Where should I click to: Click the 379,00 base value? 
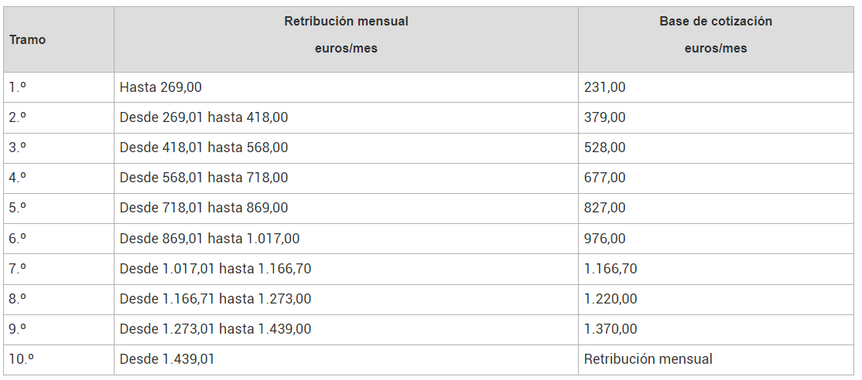pos(605,117)
